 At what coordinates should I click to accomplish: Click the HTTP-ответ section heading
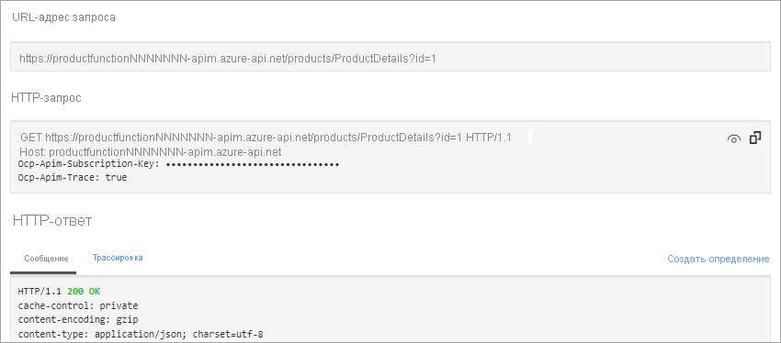pos(52,221)
